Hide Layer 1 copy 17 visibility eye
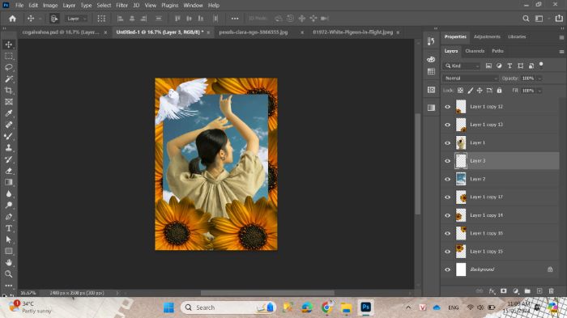Image resolution: width=567 pixels, height=318 pixels. tap(448, 197)
